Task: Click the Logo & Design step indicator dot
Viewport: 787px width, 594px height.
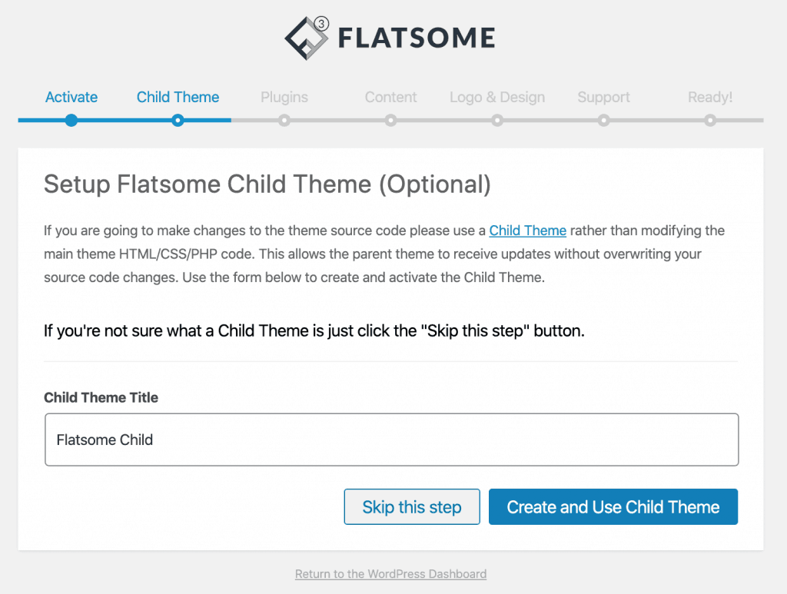Action: 496,120
